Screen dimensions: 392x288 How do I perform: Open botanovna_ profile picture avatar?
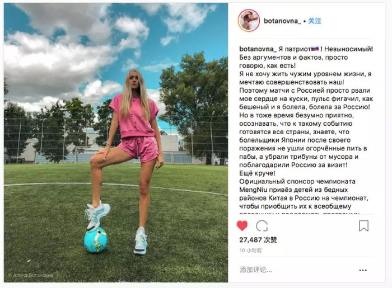tap(249, 21)
